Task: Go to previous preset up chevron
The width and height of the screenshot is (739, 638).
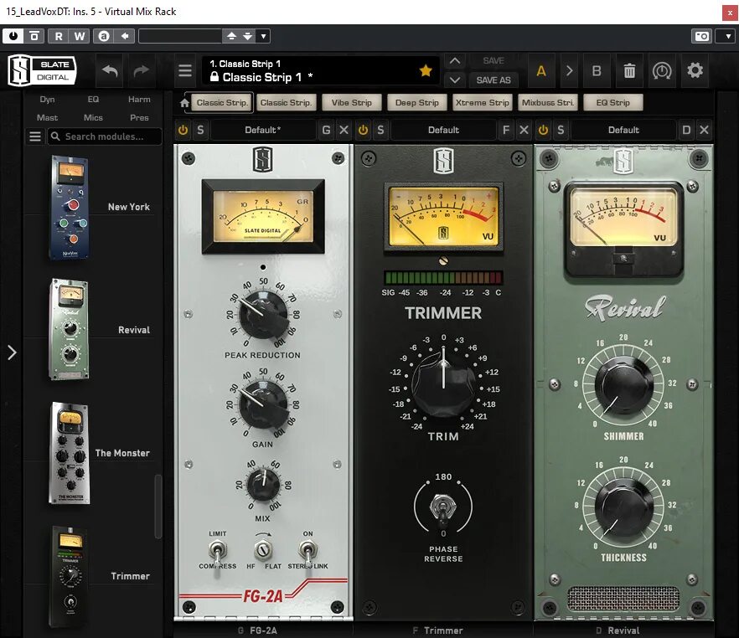Action: (455, 61)
